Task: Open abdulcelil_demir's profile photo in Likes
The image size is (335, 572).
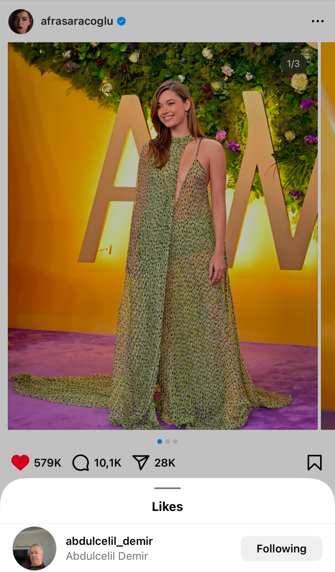Action: pyautogui.click(x=34, y=548)
